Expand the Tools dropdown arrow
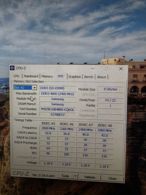Viewport: 146px width, 195px height. click(75, 176)
